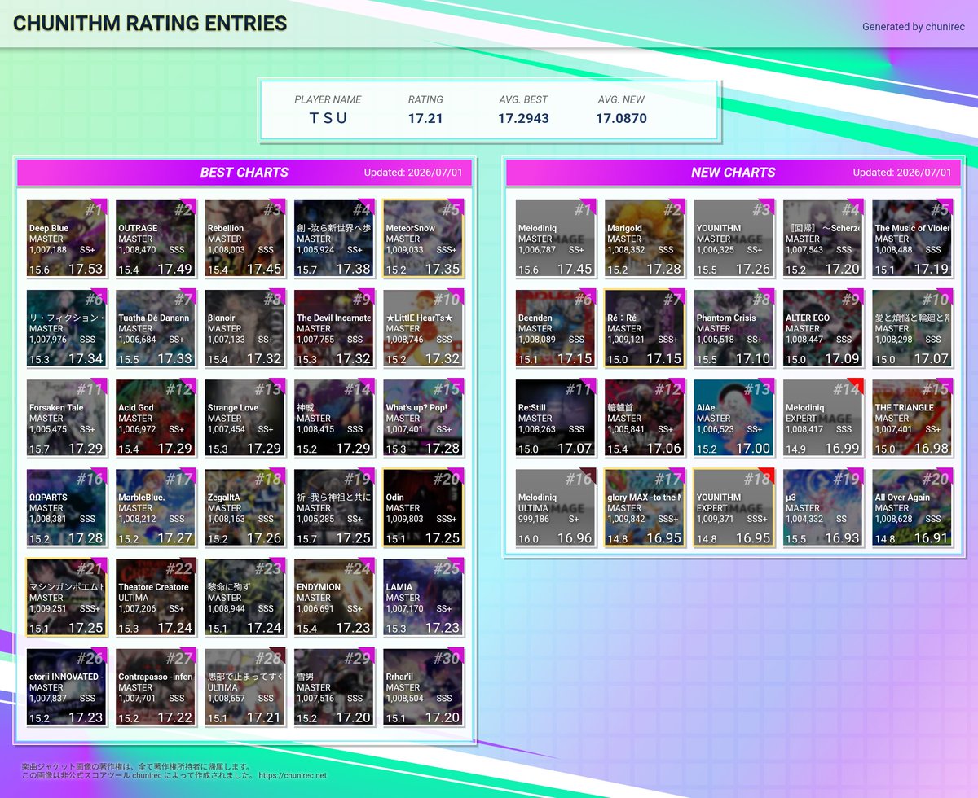Click the Generated by chunirec text
Screen dimensions: 978x798
point(912,27)
